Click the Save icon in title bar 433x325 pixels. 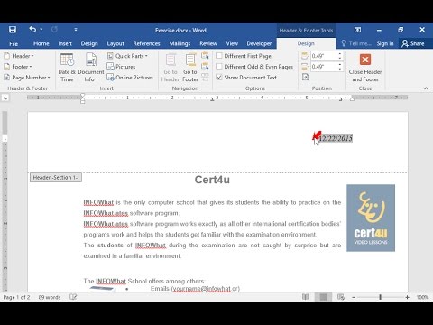(x=13, y=30)
